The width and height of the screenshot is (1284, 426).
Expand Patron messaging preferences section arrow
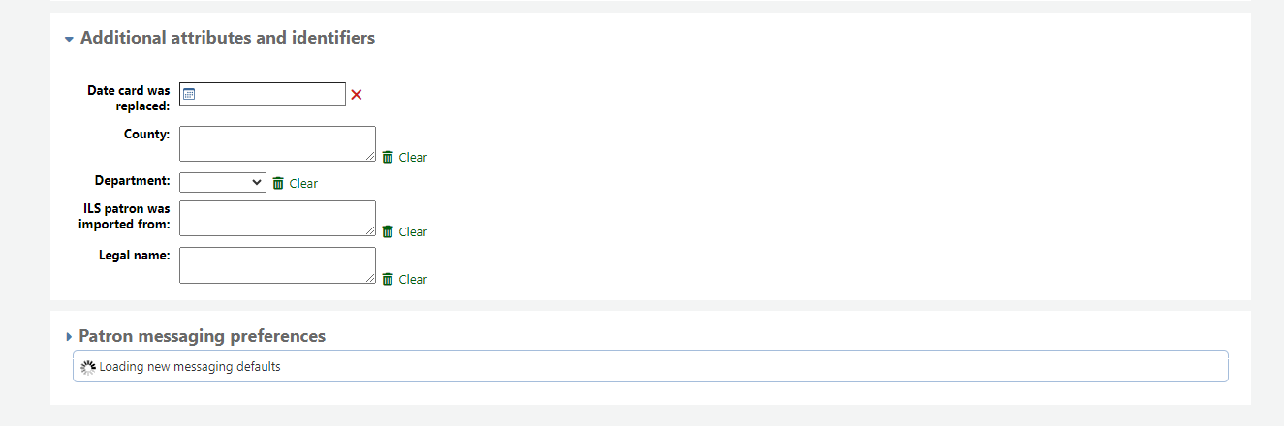tap(69, 337)
